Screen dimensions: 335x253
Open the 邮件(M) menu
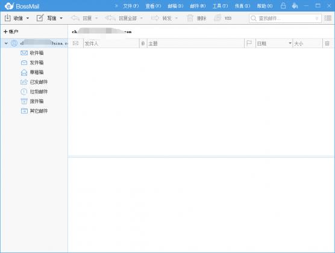198,6
